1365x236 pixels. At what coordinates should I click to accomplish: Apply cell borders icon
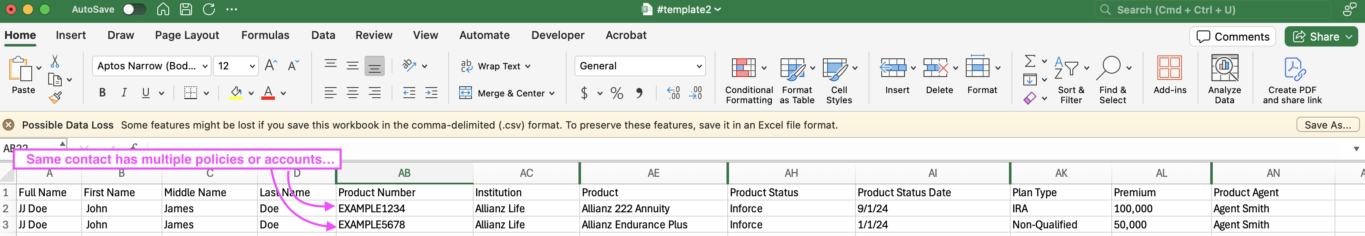coord(191,93)
